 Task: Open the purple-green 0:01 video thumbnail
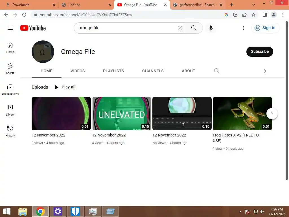tap(61, 114)
